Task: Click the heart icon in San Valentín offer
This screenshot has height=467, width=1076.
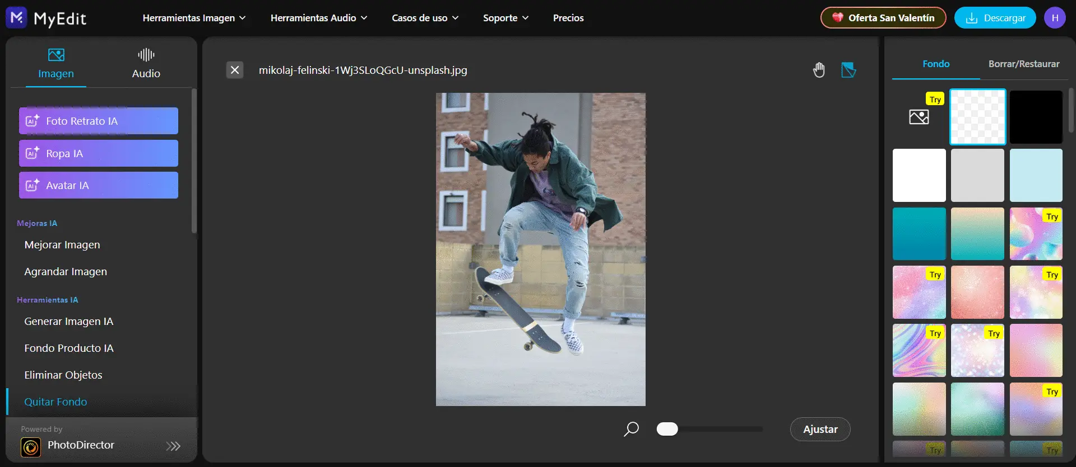Action: coord(838,17)
